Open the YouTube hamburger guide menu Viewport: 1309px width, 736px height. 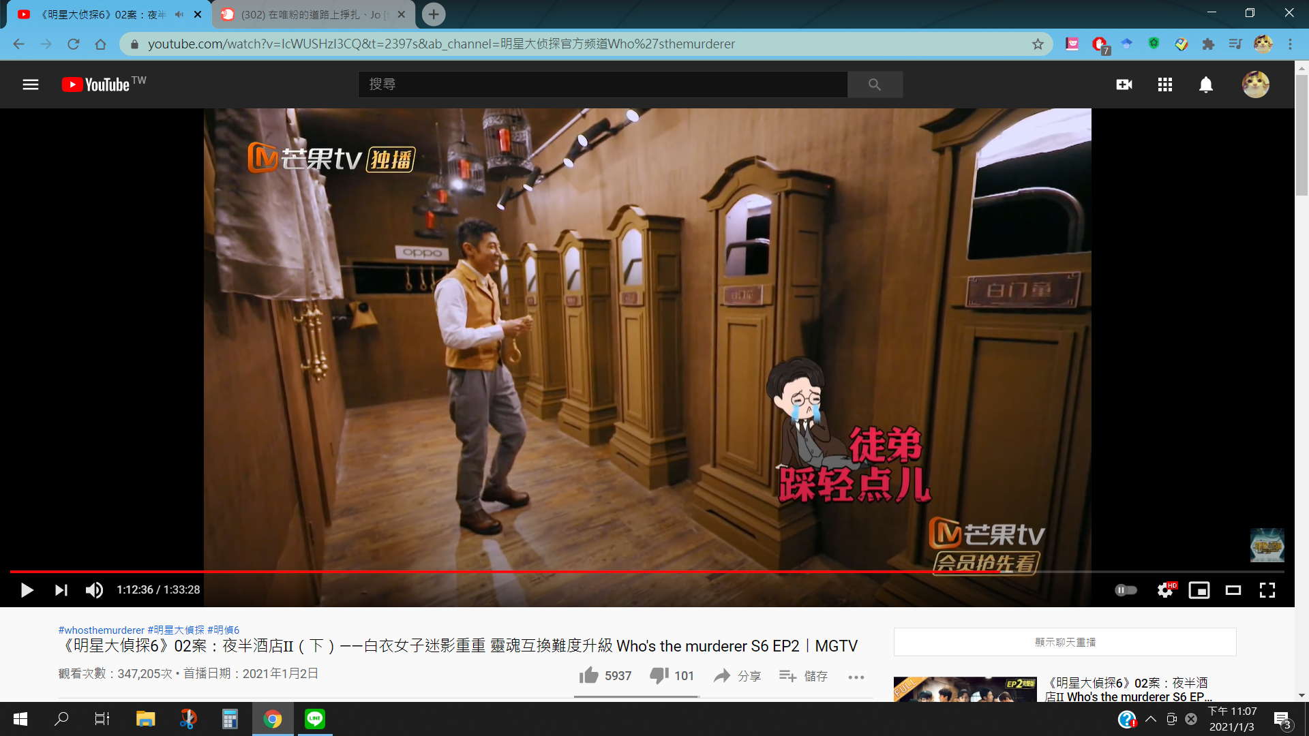31,85
